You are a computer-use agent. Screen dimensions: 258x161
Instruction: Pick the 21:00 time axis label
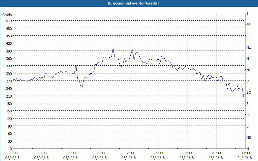[216, 153]
